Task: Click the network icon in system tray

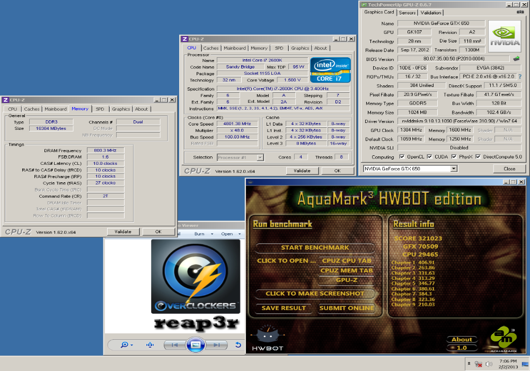Action: (478, 364)
